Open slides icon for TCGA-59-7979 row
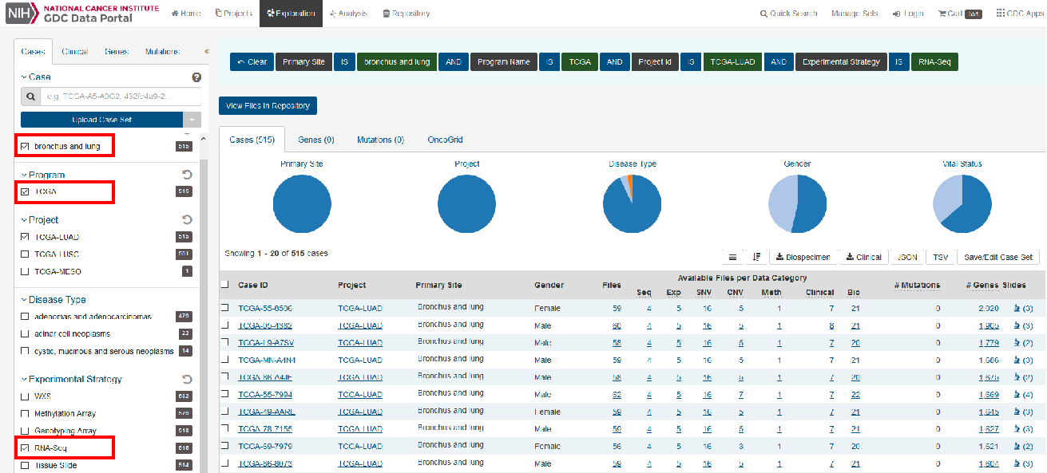The width and height of the screenshot is (1047, 473). (1017, 447)
